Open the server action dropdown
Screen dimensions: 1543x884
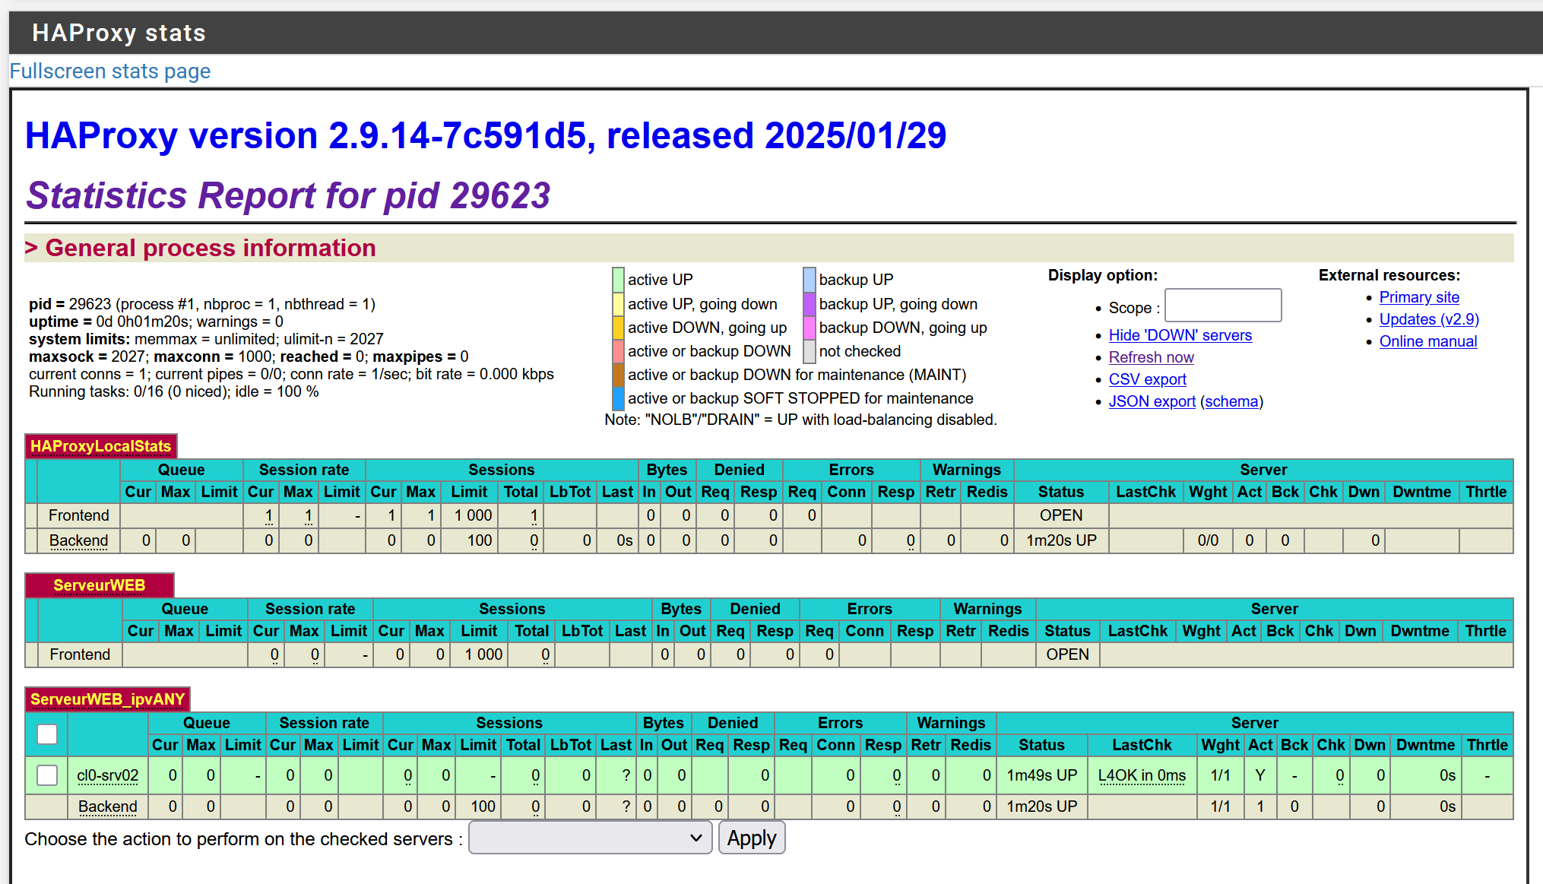[590, 838]
